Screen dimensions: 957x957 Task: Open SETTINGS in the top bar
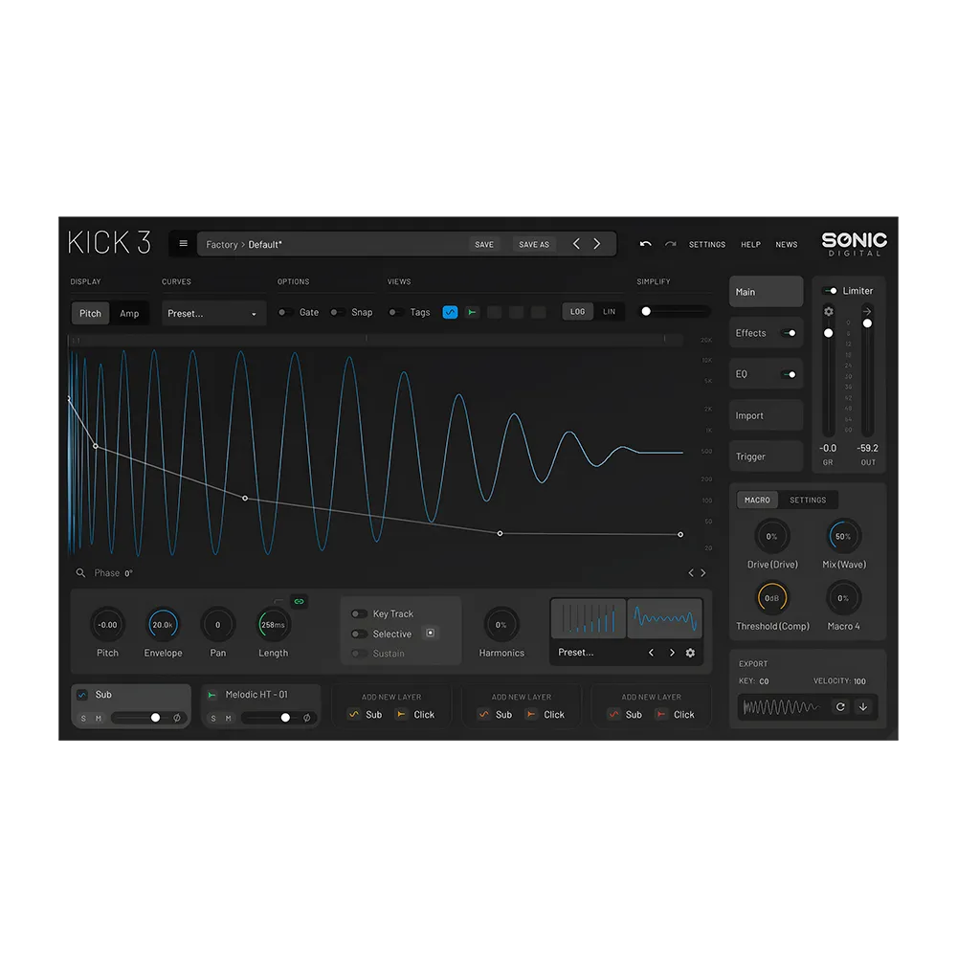(x=707, y=244)
